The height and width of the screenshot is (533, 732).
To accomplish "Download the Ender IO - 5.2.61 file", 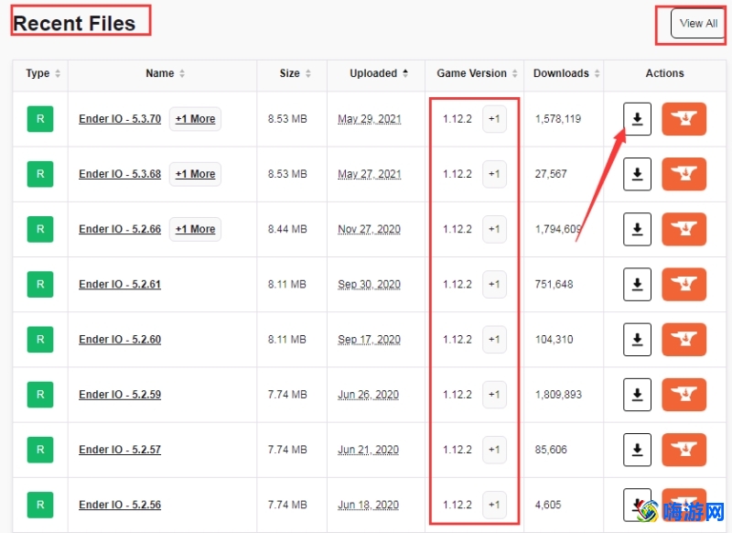I will pos(637,285).
